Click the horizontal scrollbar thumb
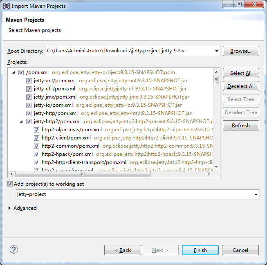 click(x=83, y=174)
